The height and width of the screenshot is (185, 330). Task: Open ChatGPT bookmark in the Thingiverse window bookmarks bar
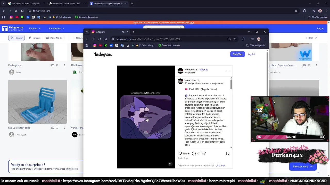[x=33, y=17]
